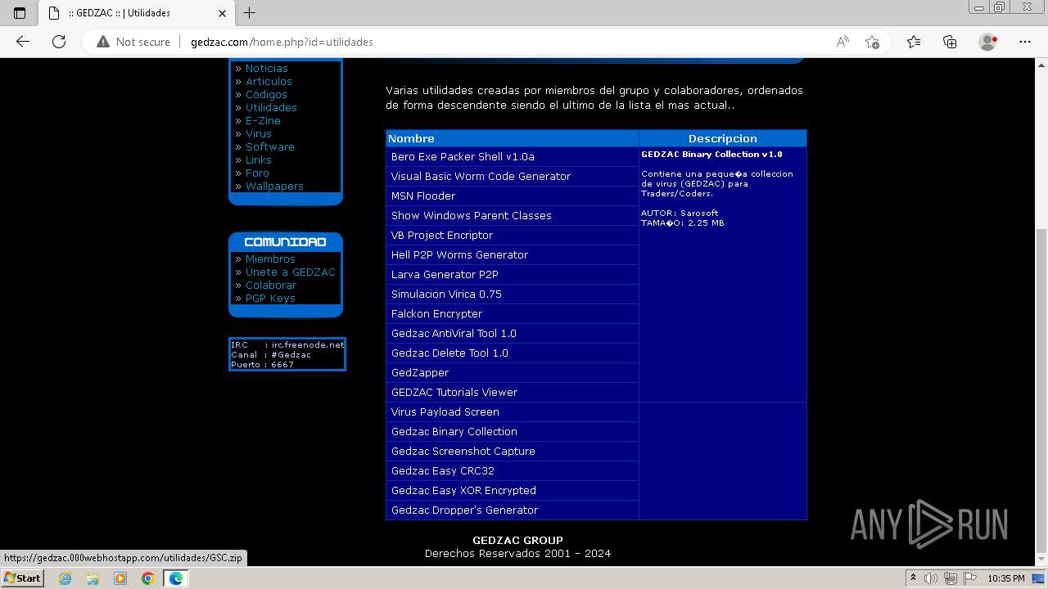Open the Códigos sidebar link
The width and height of the screenshot is (1048, 589).
pos(266,94)
